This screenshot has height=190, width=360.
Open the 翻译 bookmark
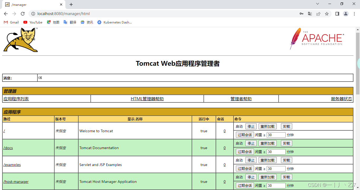(70, 22)
